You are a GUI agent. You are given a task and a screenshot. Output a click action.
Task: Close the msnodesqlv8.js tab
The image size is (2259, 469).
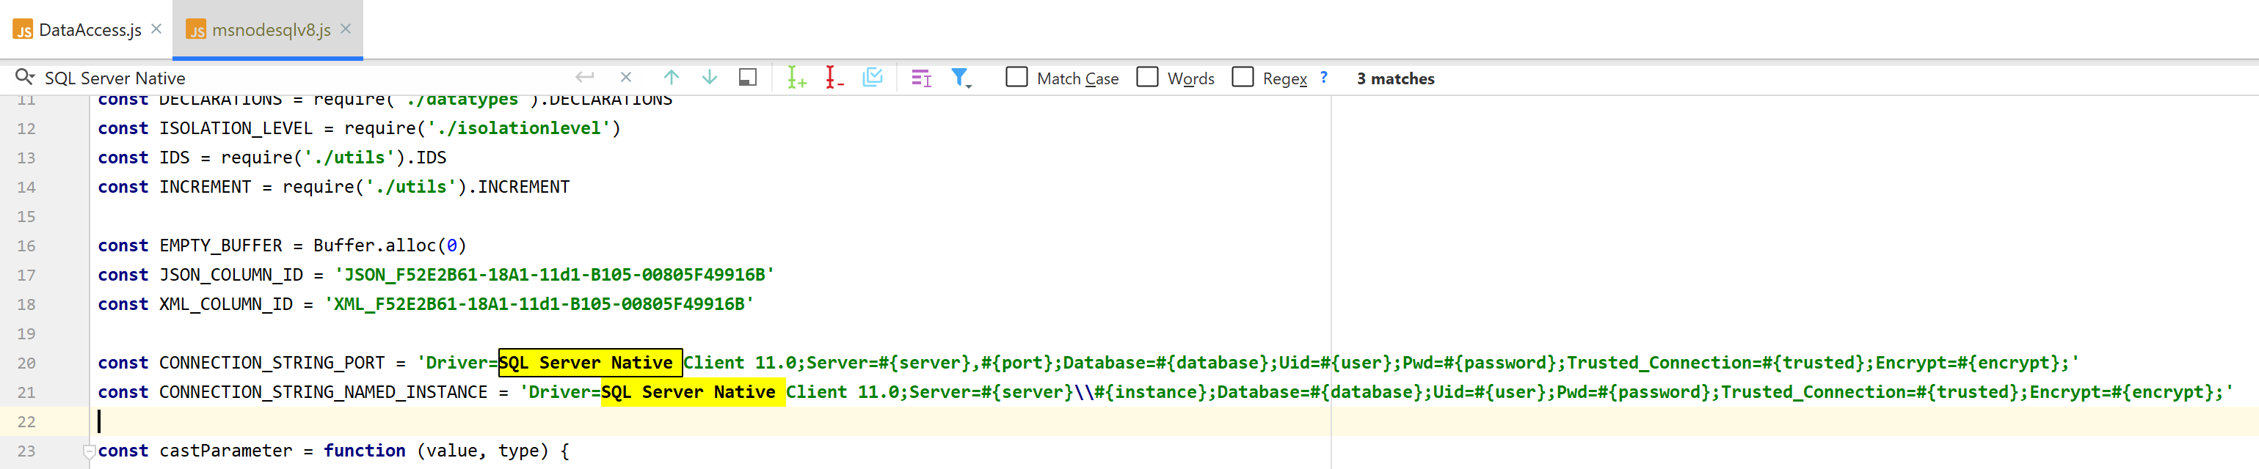[x=346, y=29]
